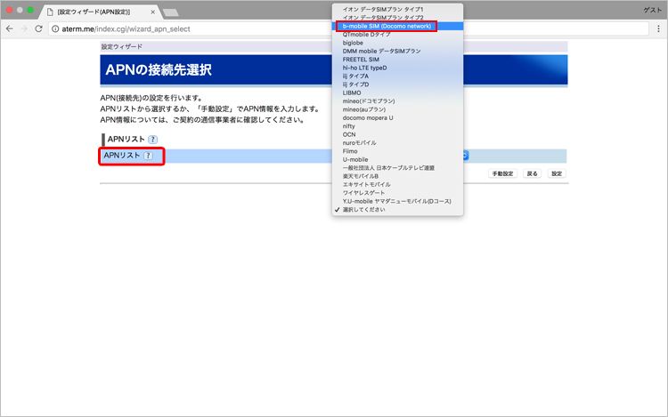Screen dimensions: 668x417
Task: Choose nifty in the dropdown
Action: 397,126
